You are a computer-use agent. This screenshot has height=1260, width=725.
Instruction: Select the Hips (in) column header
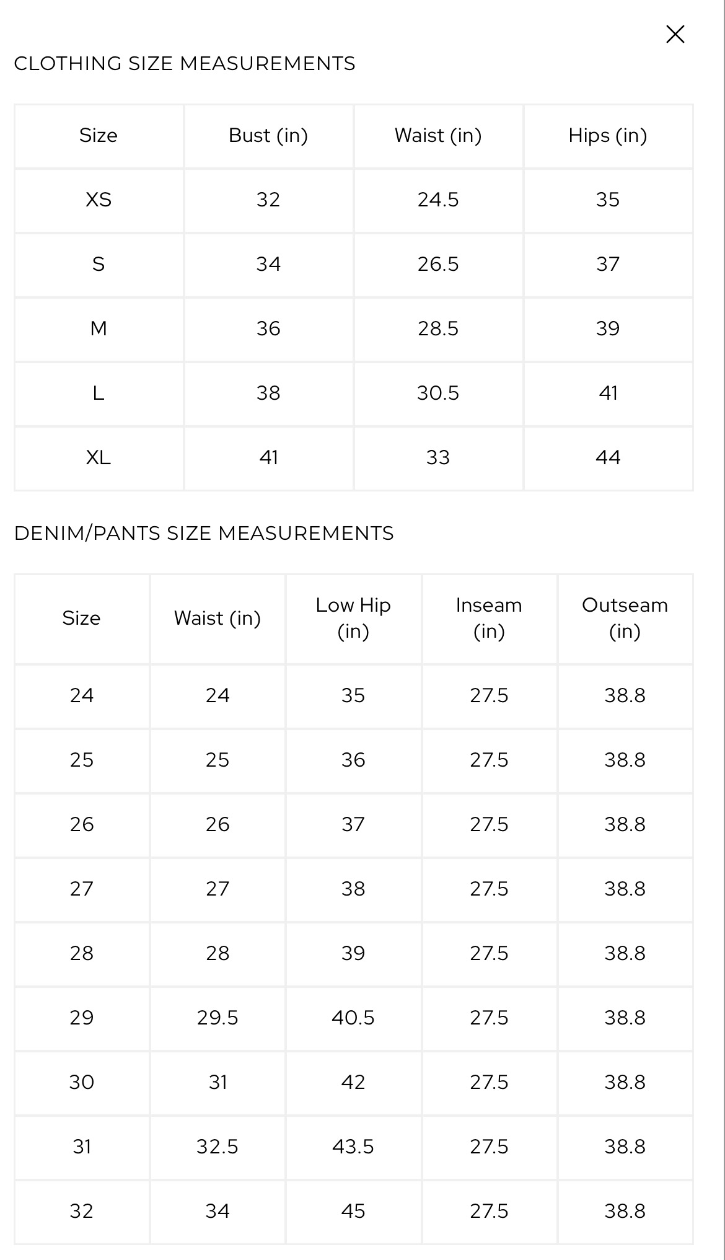point(608,135)
